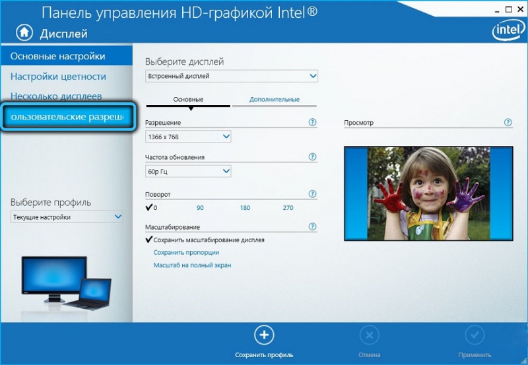Close the Intel control panel window
This screenshot has width=528, height=365.
pos(521,9)
